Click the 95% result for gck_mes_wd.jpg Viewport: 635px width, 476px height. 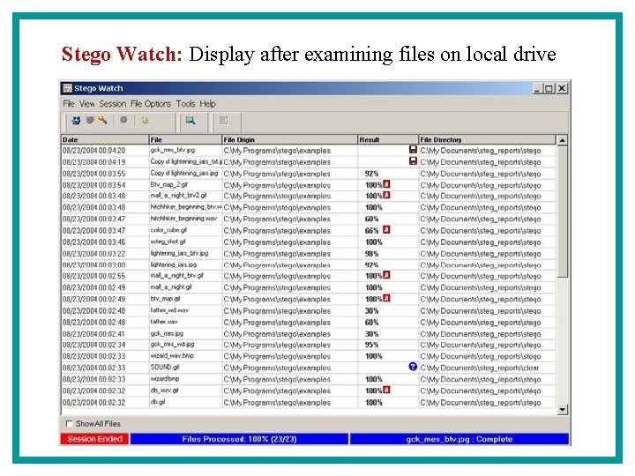tap(372, 345)
